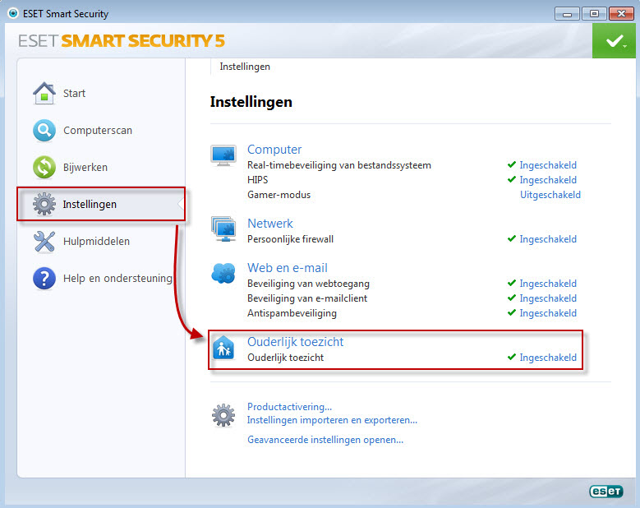Image resolution: width=640 pixels, height=508 pixels.
Task: Click the green Bijwerken update icon
Action: pos(44,168)
